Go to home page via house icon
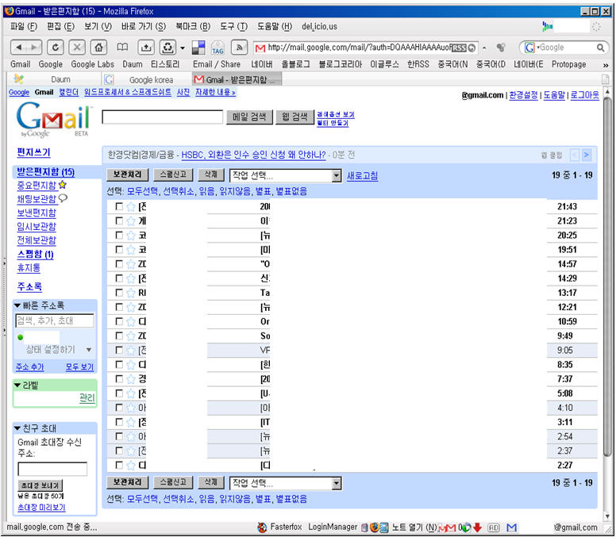616x537 pixels. pos(98,48)
